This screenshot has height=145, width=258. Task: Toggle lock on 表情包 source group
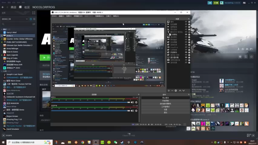pyautogui.click(x=189, y=34)
